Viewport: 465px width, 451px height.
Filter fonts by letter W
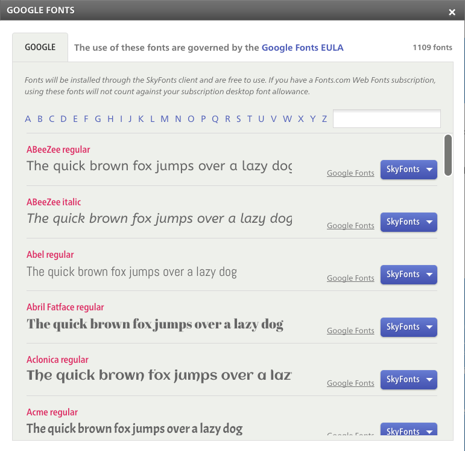(287, 119)
